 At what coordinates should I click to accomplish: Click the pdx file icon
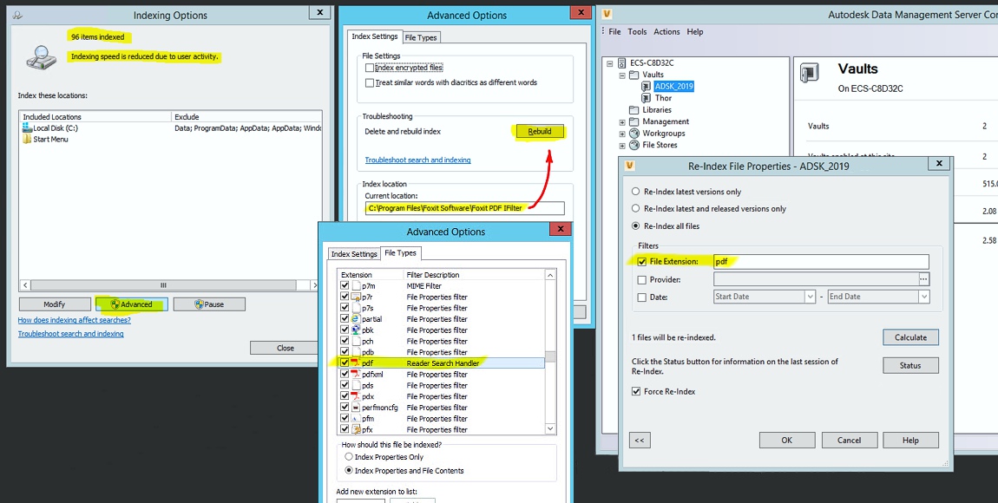[357, 396]
